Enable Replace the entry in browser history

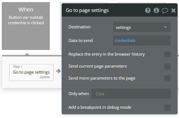[167, 55]
